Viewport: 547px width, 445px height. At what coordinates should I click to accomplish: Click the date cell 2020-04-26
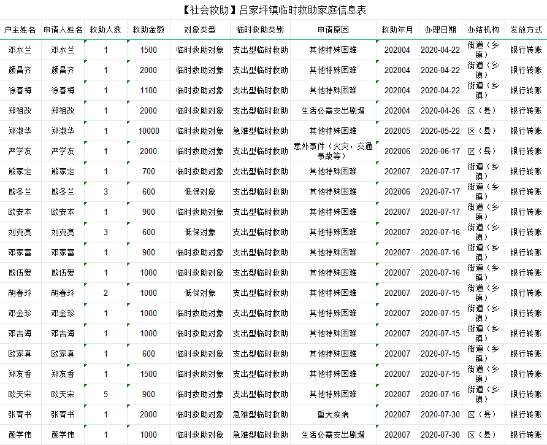pos(440,110)
